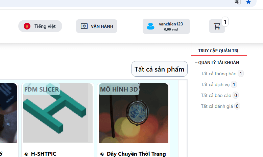Click the gear icon on VẬN HÀNH
This screenshot has width=263, height=157.
click(84, 26)
